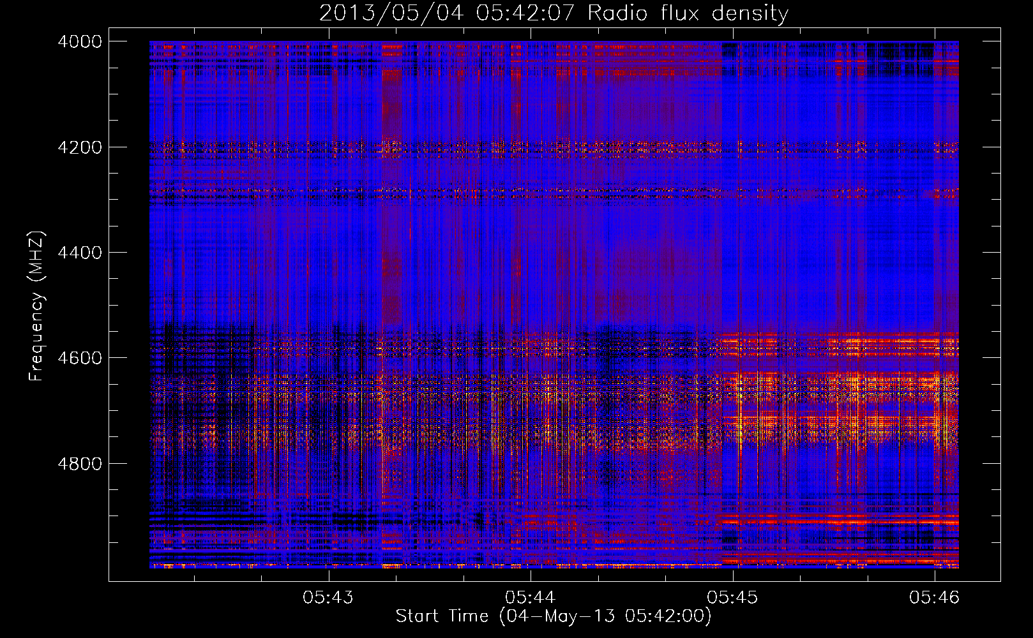Click the 05:45 time axis label
Image resolution: width=1033 pixels, height=638 pixels.
click(732, 597)
